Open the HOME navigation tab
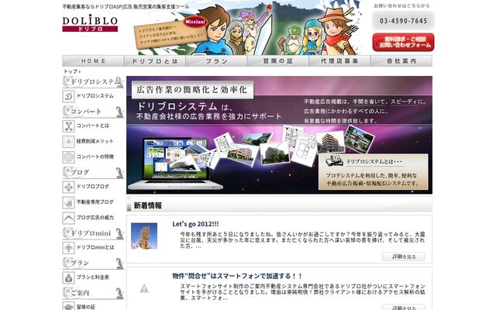This screenshot has height=310, width=496. click(x=93, y=61)
